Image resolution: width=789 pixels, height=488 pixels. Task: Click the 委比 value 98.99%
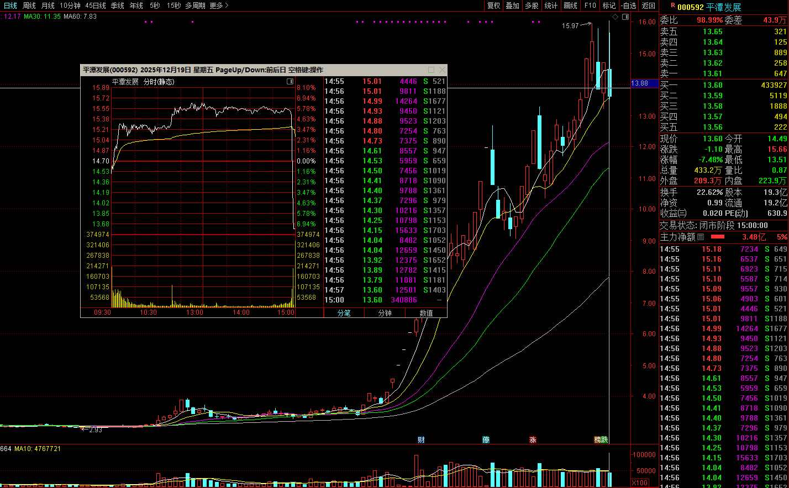709,20
